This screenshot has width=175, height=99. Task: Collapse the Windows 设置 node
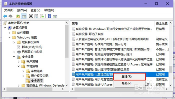pyautogui.click(x=9, y=37)
